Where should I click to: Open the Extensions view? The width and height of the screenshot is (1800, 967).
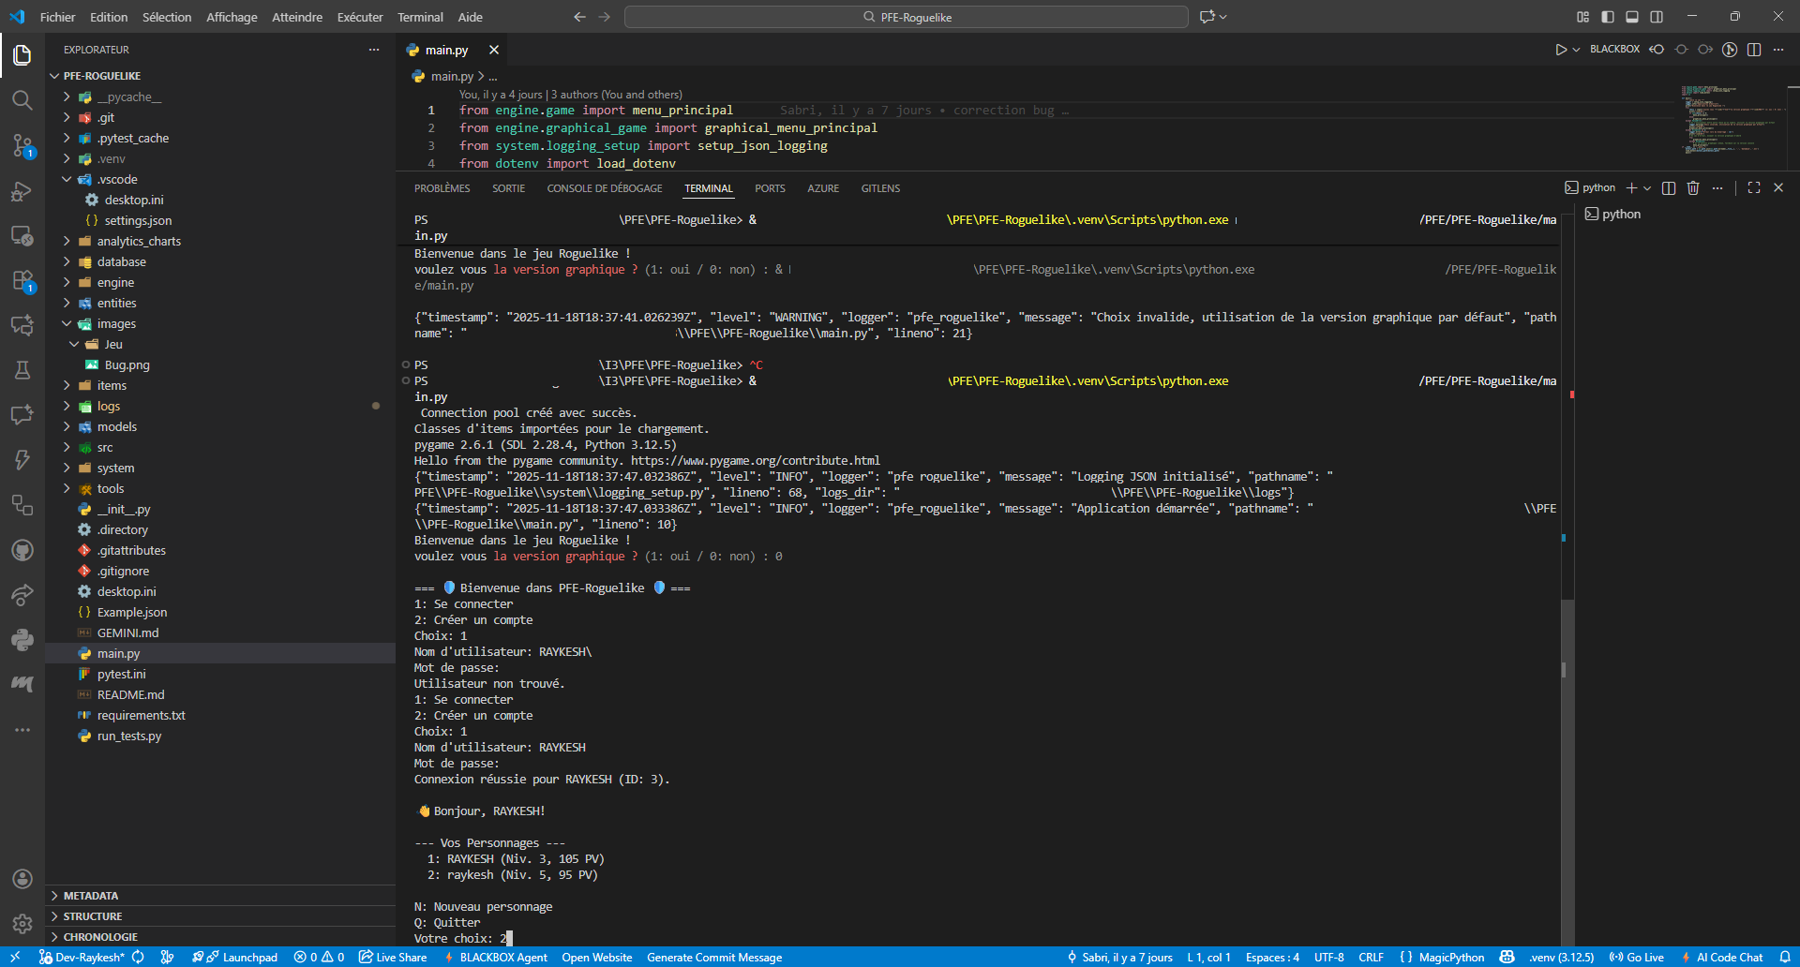click(x=22, y=280)
